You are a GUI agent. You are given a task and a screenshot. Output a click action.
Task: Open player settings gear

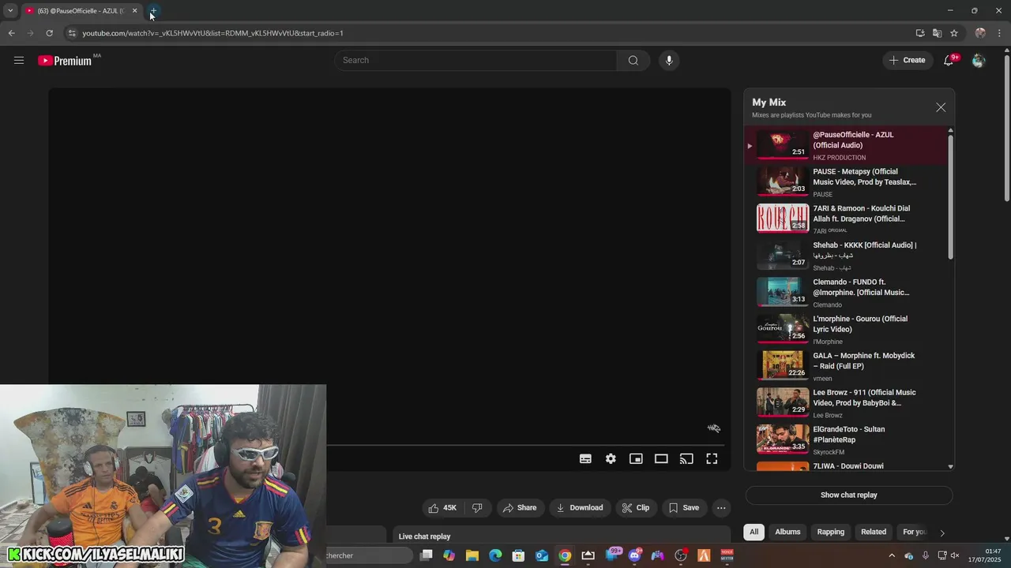coord(611,458)
